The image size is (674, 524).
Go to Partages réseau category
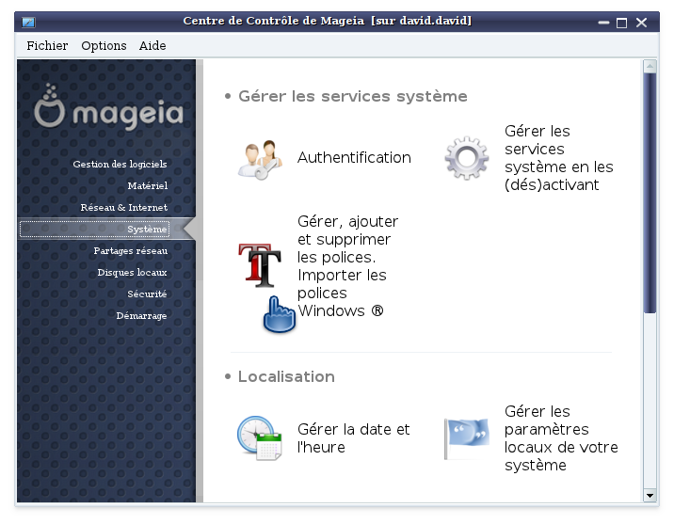point(131,251)
